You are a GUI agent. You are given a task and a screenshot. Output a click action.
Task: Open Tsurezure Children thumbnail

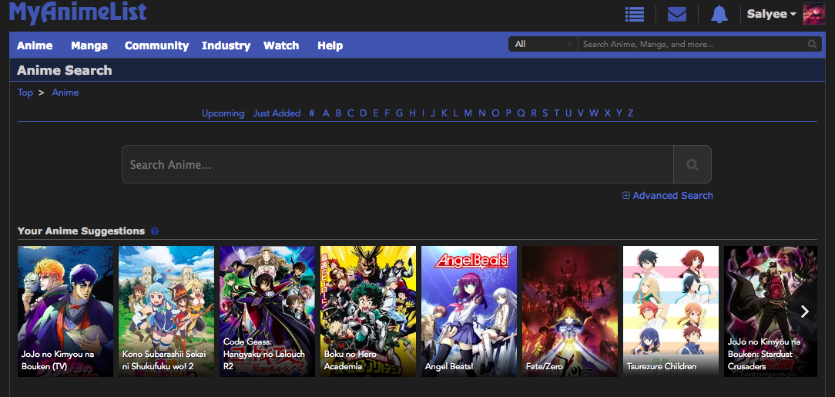(671, 311)
